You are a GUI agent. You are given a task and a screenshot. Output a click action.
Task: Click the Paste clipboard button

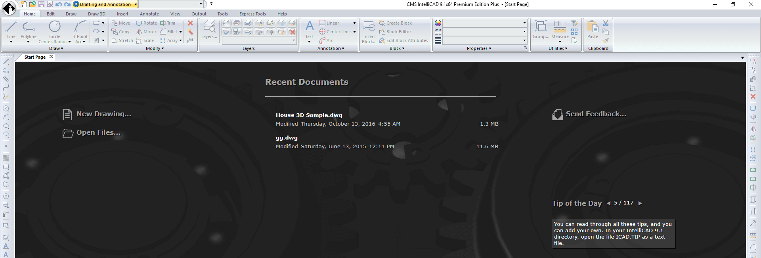[593, 30]
